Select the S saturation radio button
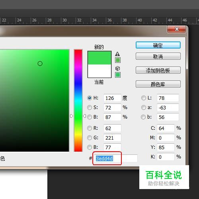The image size is (199, 199). coord(90,107)
